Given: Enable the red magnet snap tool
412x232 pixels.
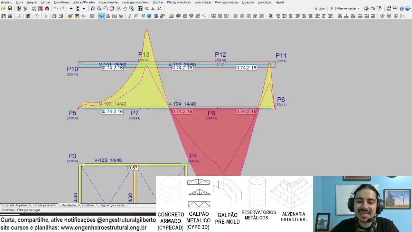Looking at the screenshot, I should click(x=47, y=8).
